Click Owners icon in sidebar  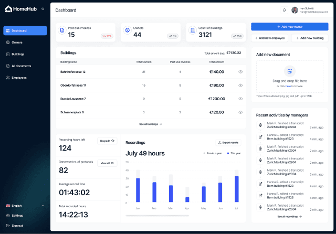click(8, 42)
